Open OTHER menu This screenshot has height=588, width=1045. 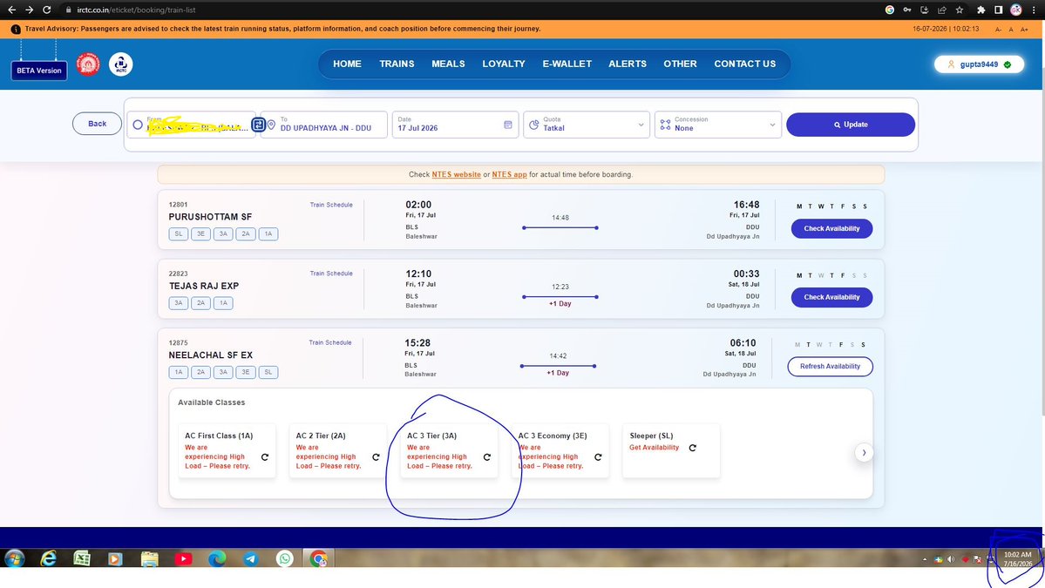coord(680,64)
